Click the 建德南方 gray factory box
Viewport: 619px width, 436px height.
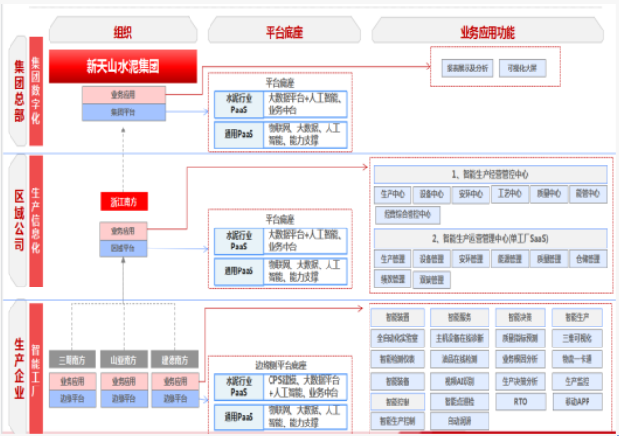[x=173, y=360]
